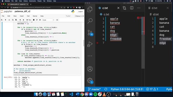Open Chrome extensions puzzle icon
The image size is (173, 97).
pyautogui.click(x=77, y=8)
